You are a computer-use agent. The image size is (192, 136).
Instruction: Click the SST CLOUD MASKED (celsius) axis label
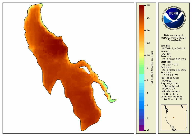click(152, 68)
